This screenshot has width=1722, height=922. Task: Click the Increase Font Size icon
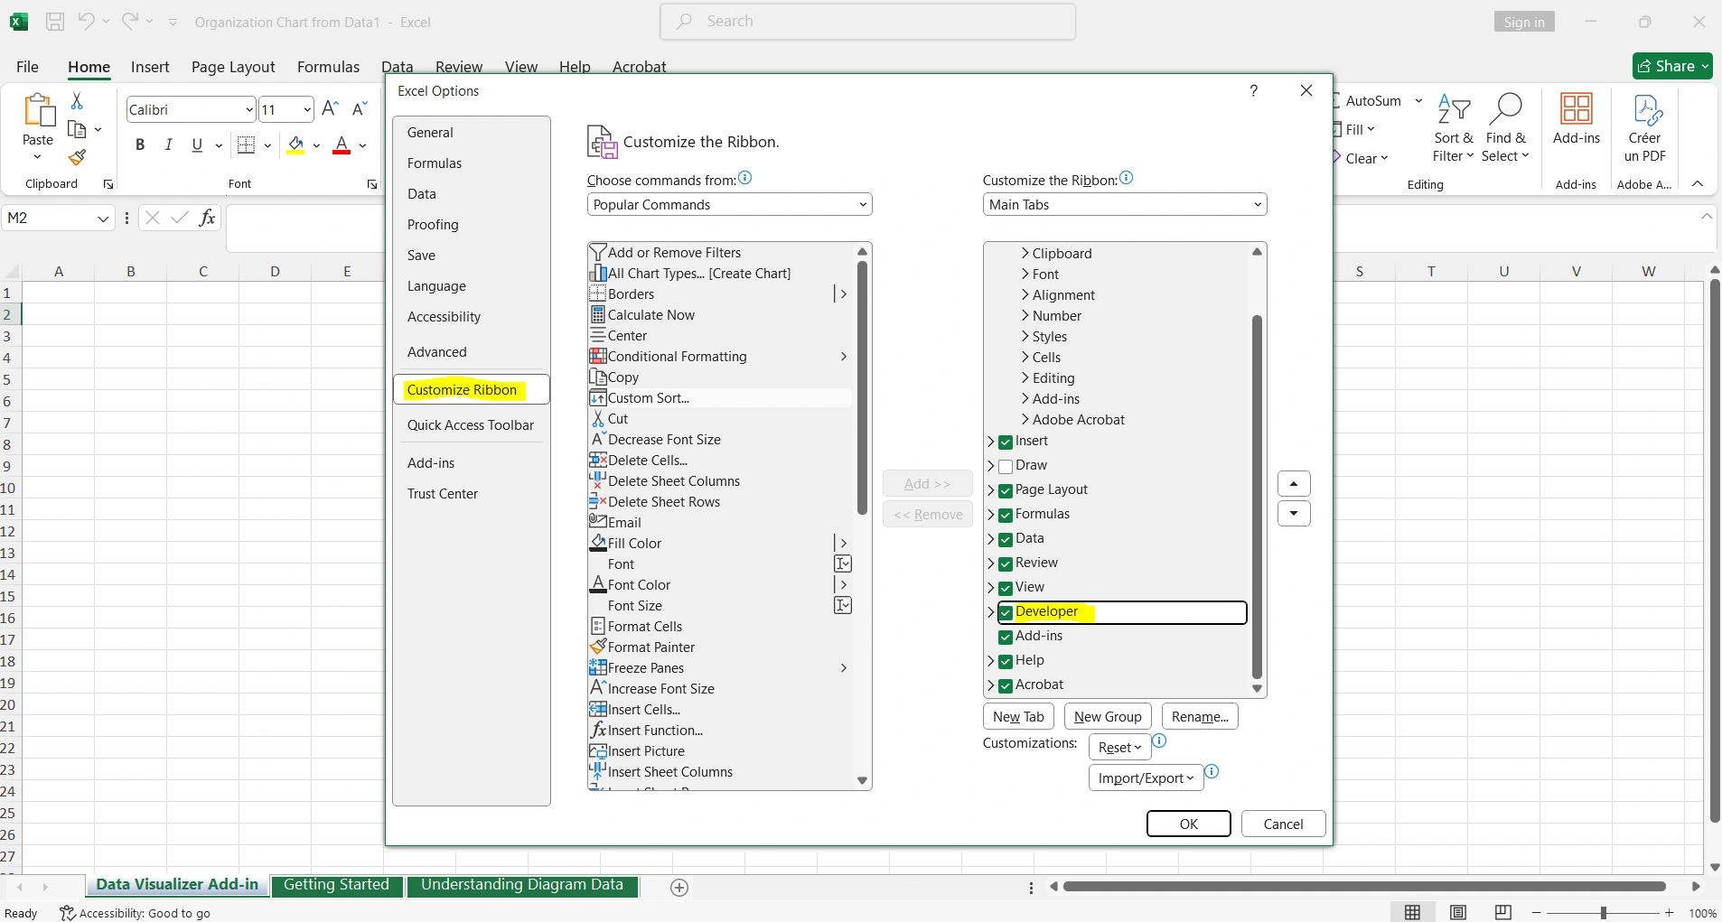331,109
